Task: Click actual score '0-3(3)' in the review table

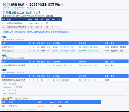Action: (x=37, y=27)
